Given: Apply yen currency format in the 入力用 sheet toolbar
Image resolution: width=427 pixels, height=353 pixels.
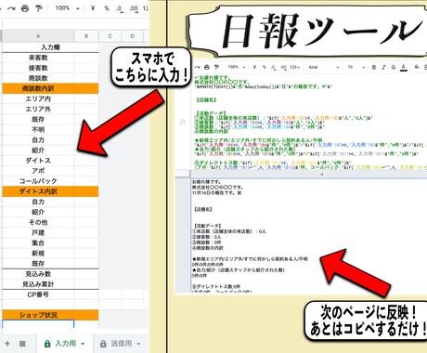Looking at the screenshot, I should click(x=93, y=8).
